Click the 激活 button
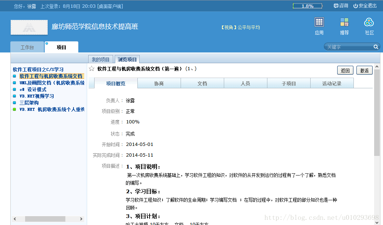 click(x=364, y=70)
